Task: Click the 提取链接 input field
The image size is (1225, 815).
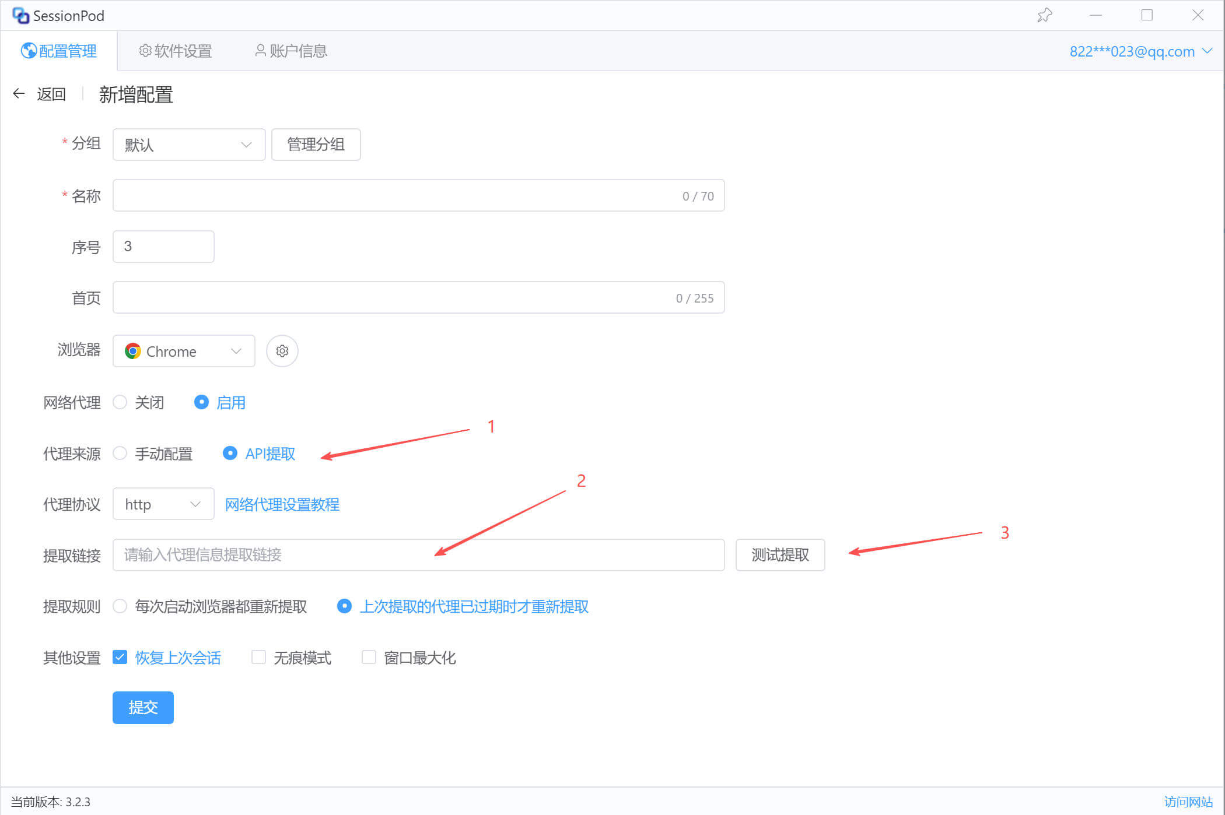Action: (x=418, y=555)
